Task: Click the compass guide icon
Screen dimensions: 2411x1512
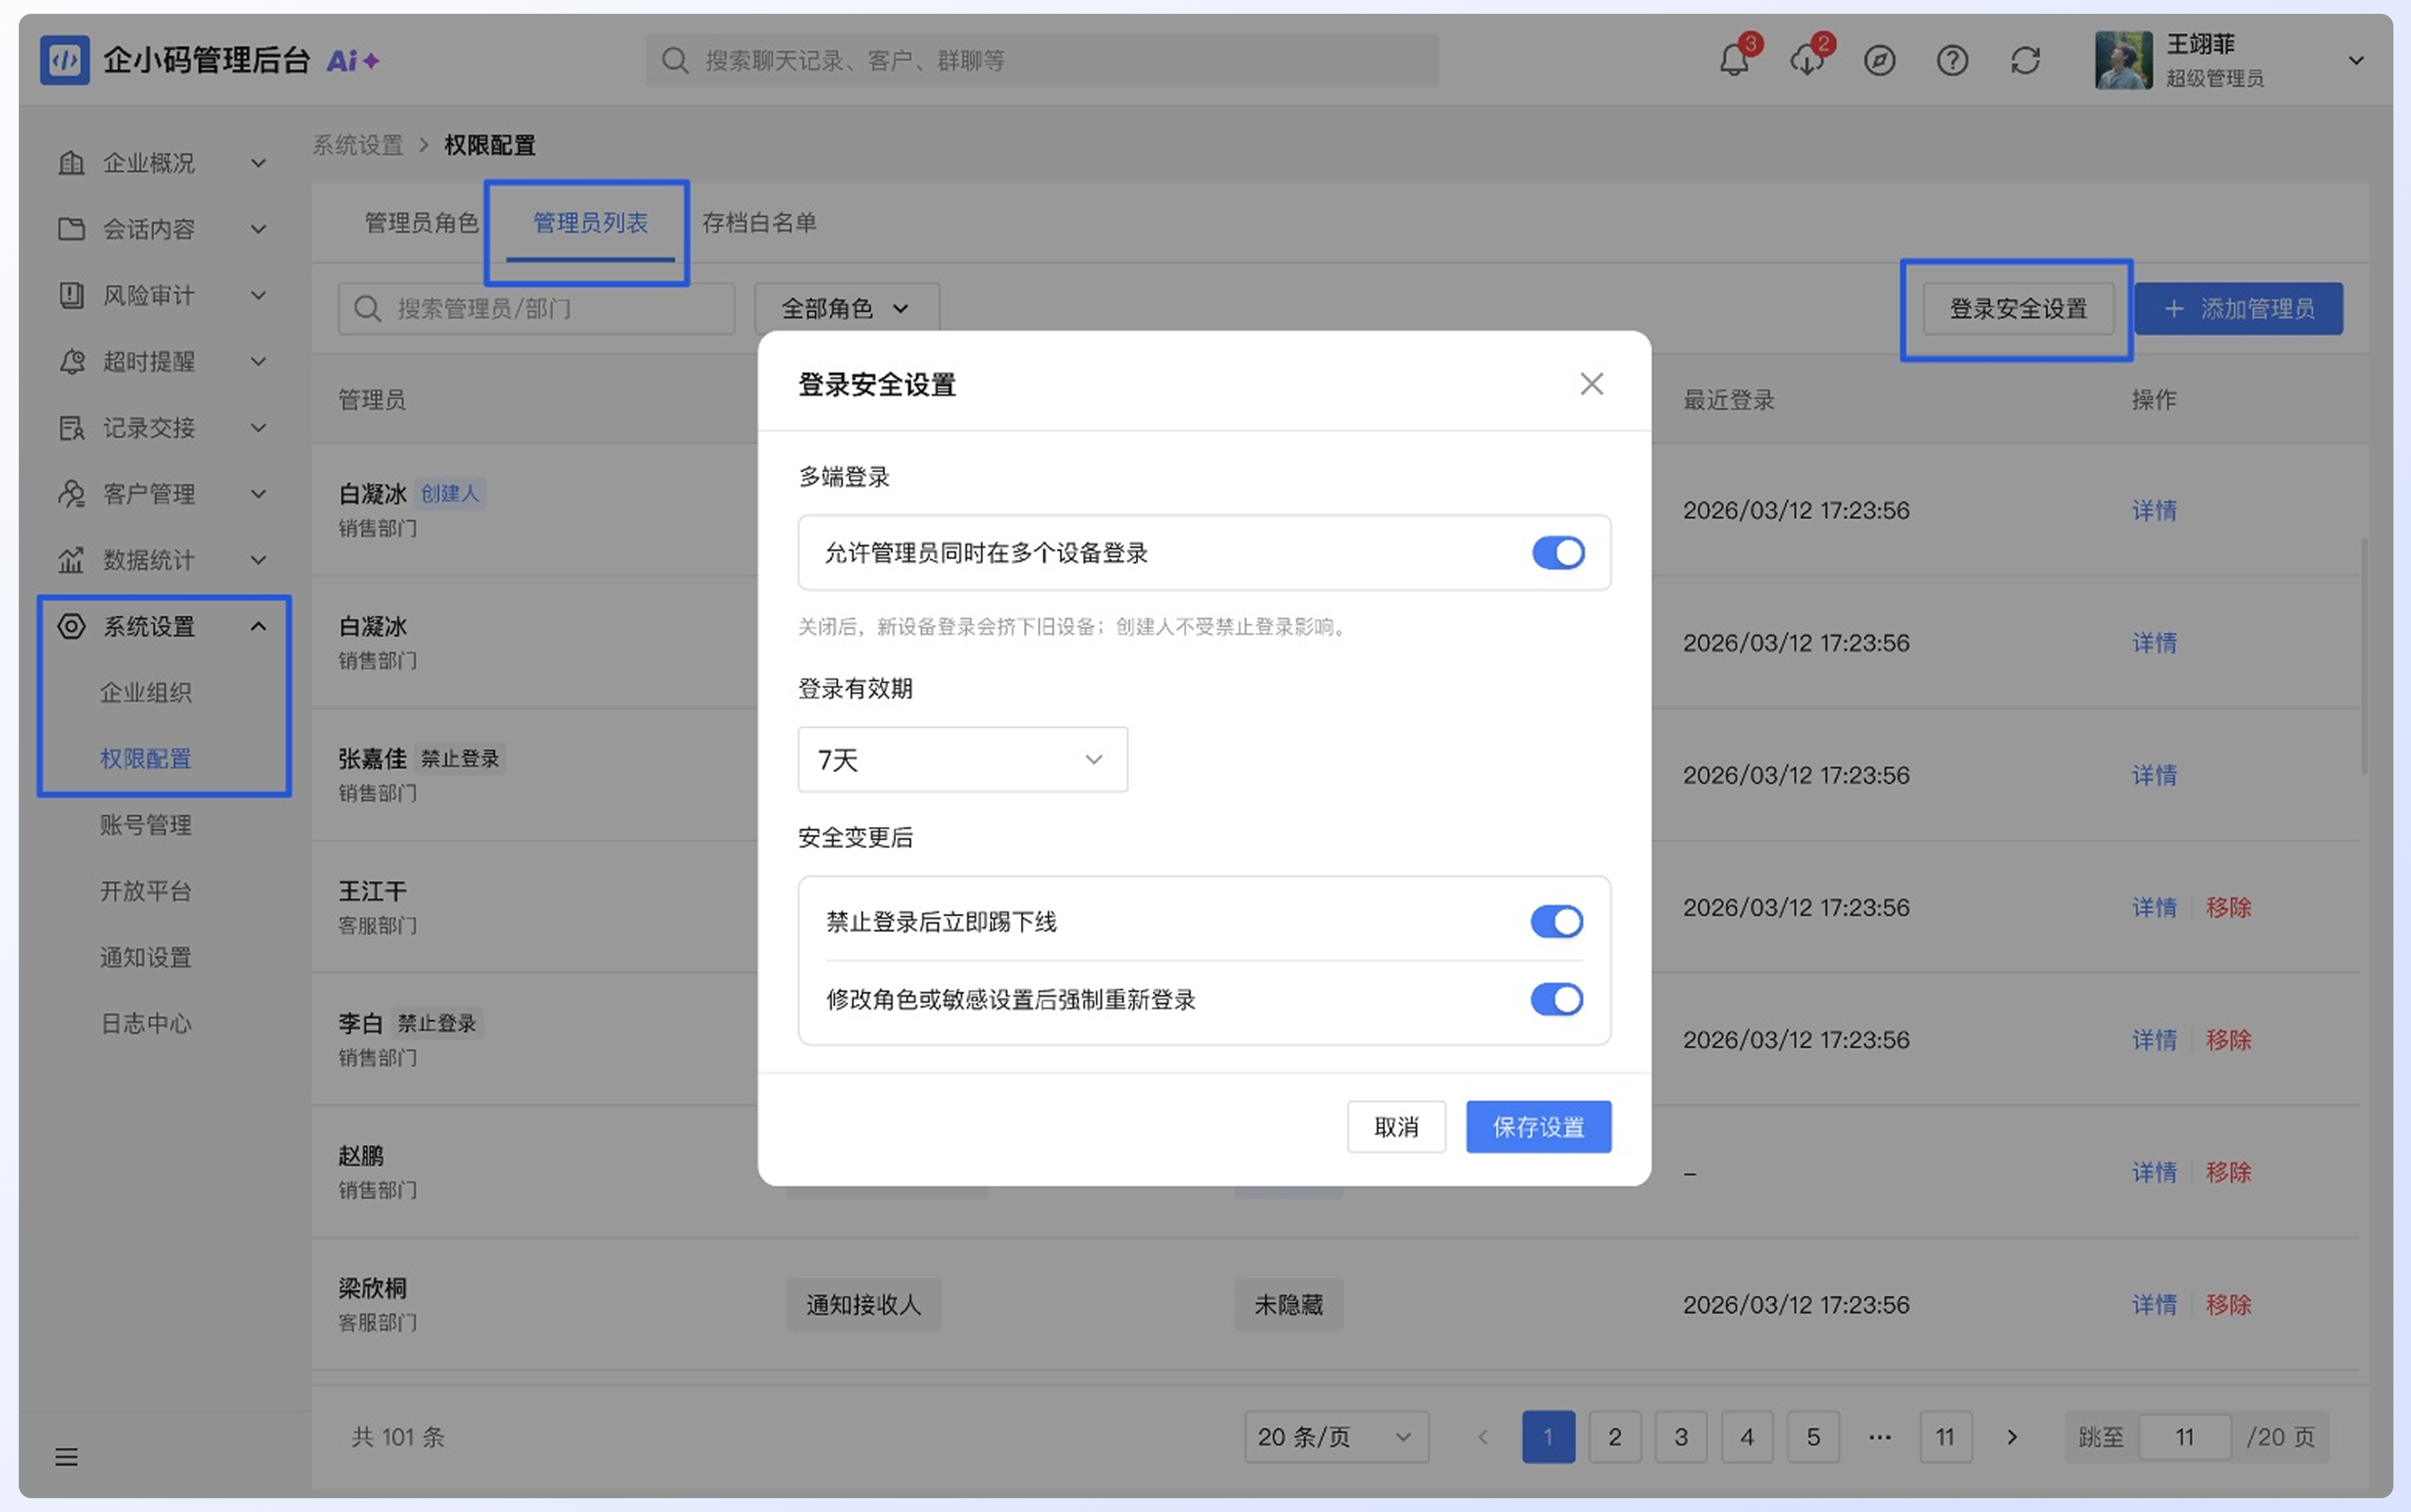Action: coord(1880,61)
